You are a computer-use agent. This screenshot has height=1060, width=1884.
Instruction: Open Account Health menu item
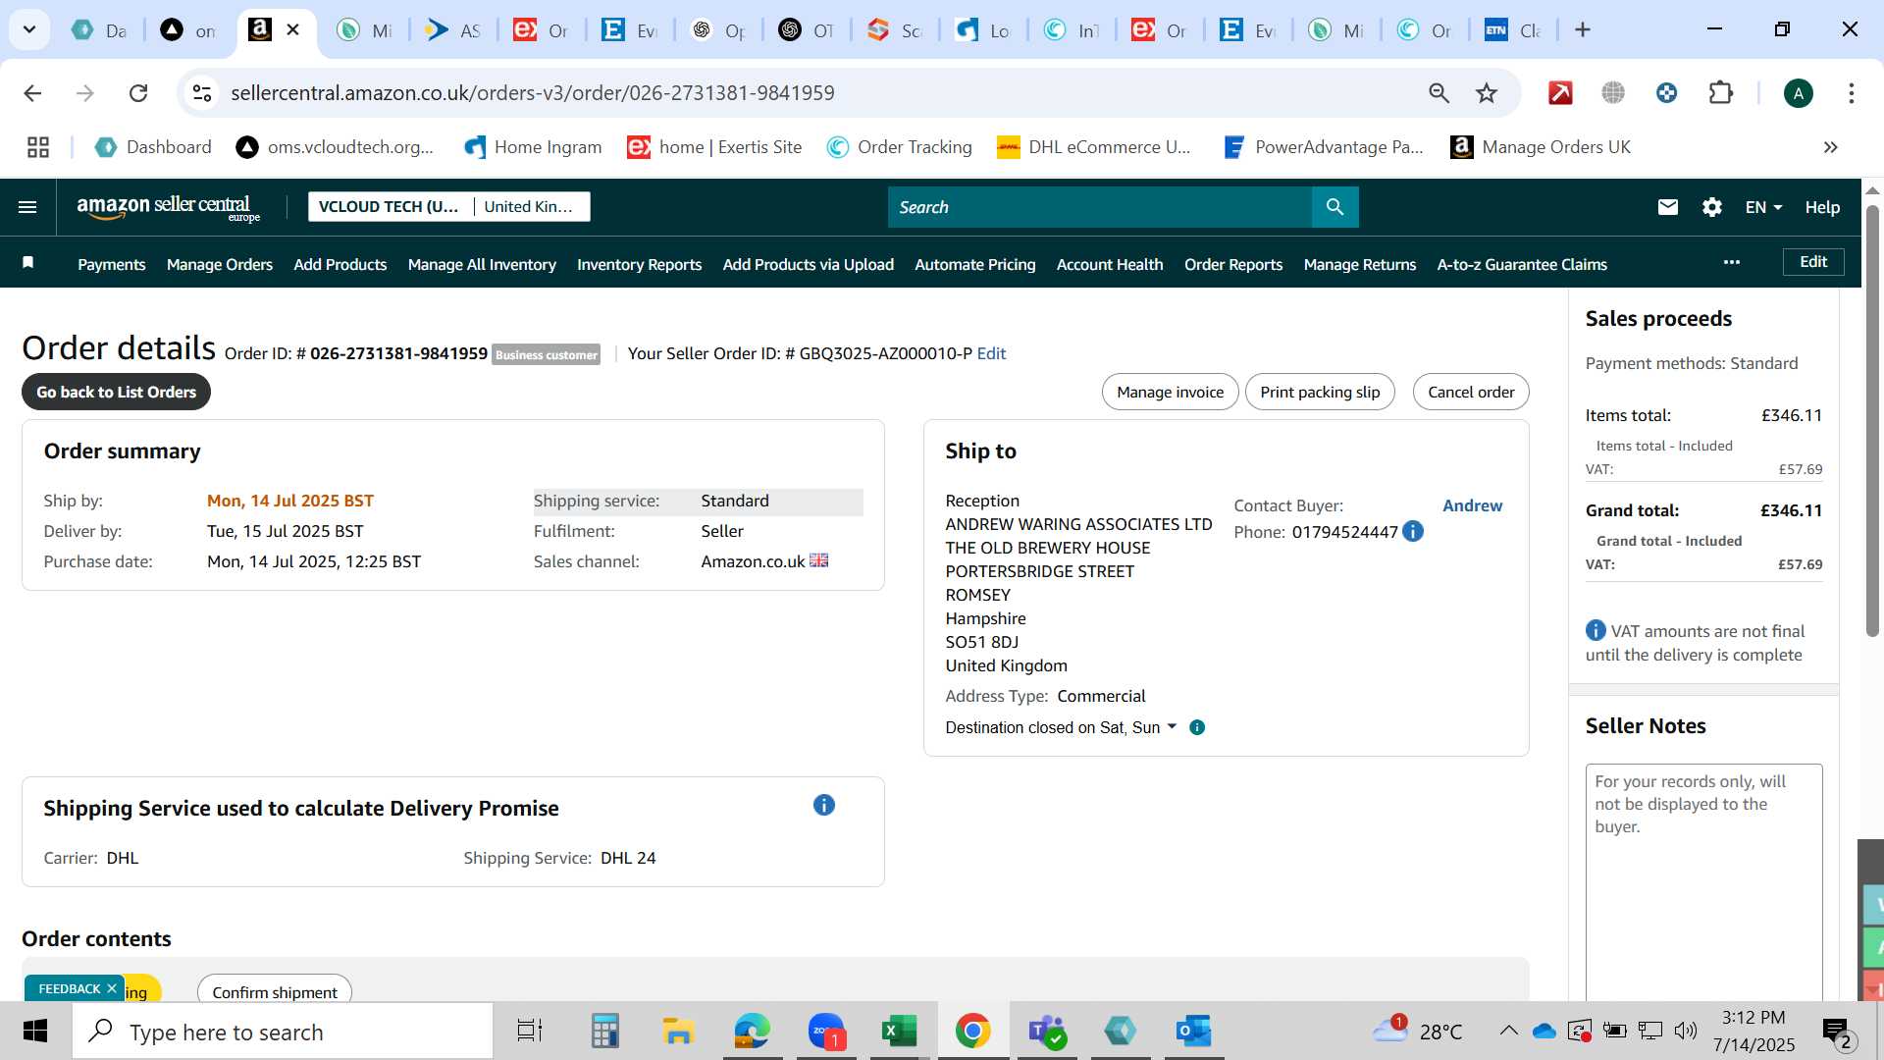click(x=1109, y=264)
